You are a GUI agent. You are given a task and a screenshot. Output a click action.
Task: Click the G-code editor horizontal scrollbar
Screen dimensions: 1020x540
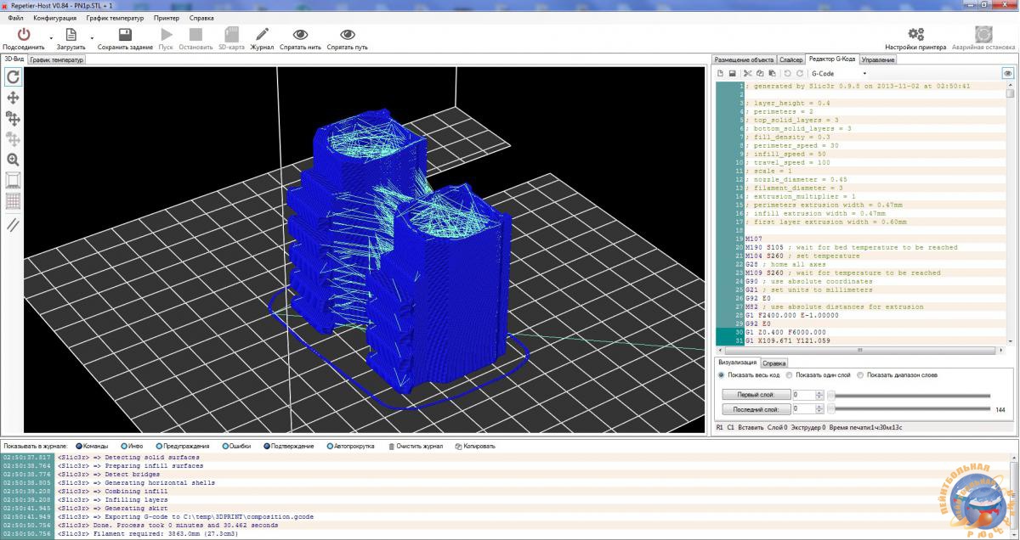(858, 350)
